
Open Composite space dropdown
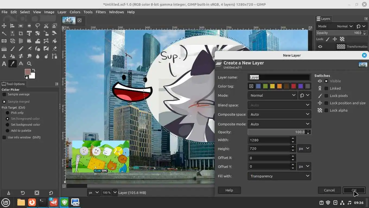[279, 114]
